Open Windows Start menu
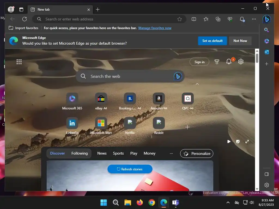Image resolution: width=279 pixels, height=209 pixels. pyautogui.click(x=104, y=202)
